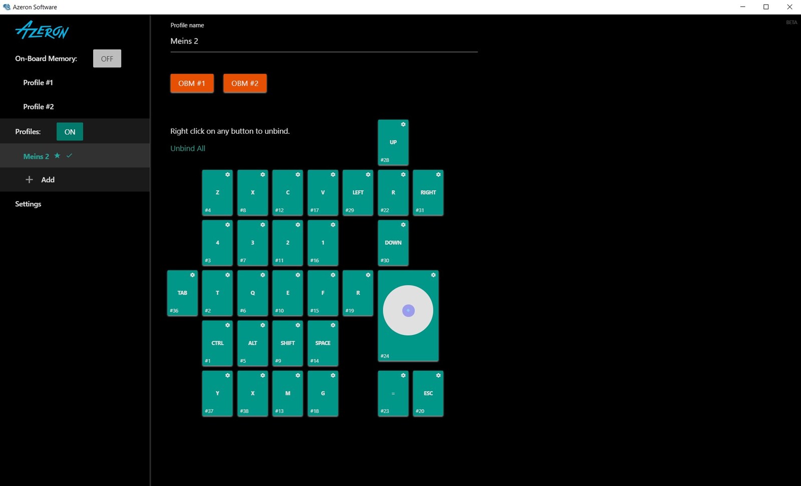Open gear settings on SPACE button #14
This screenshot has height=486, width=801.
point(333,325)
